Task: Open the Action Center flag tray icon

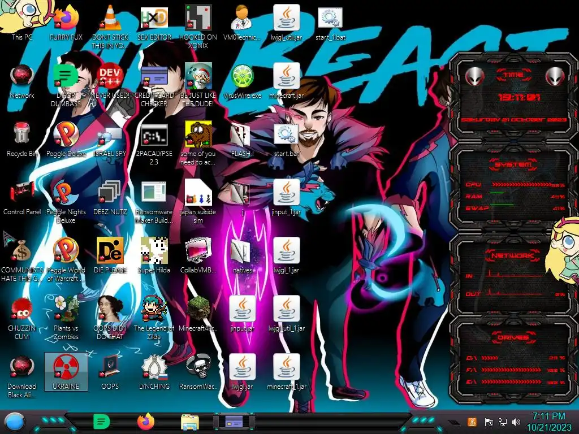Action: pos(489,422)
